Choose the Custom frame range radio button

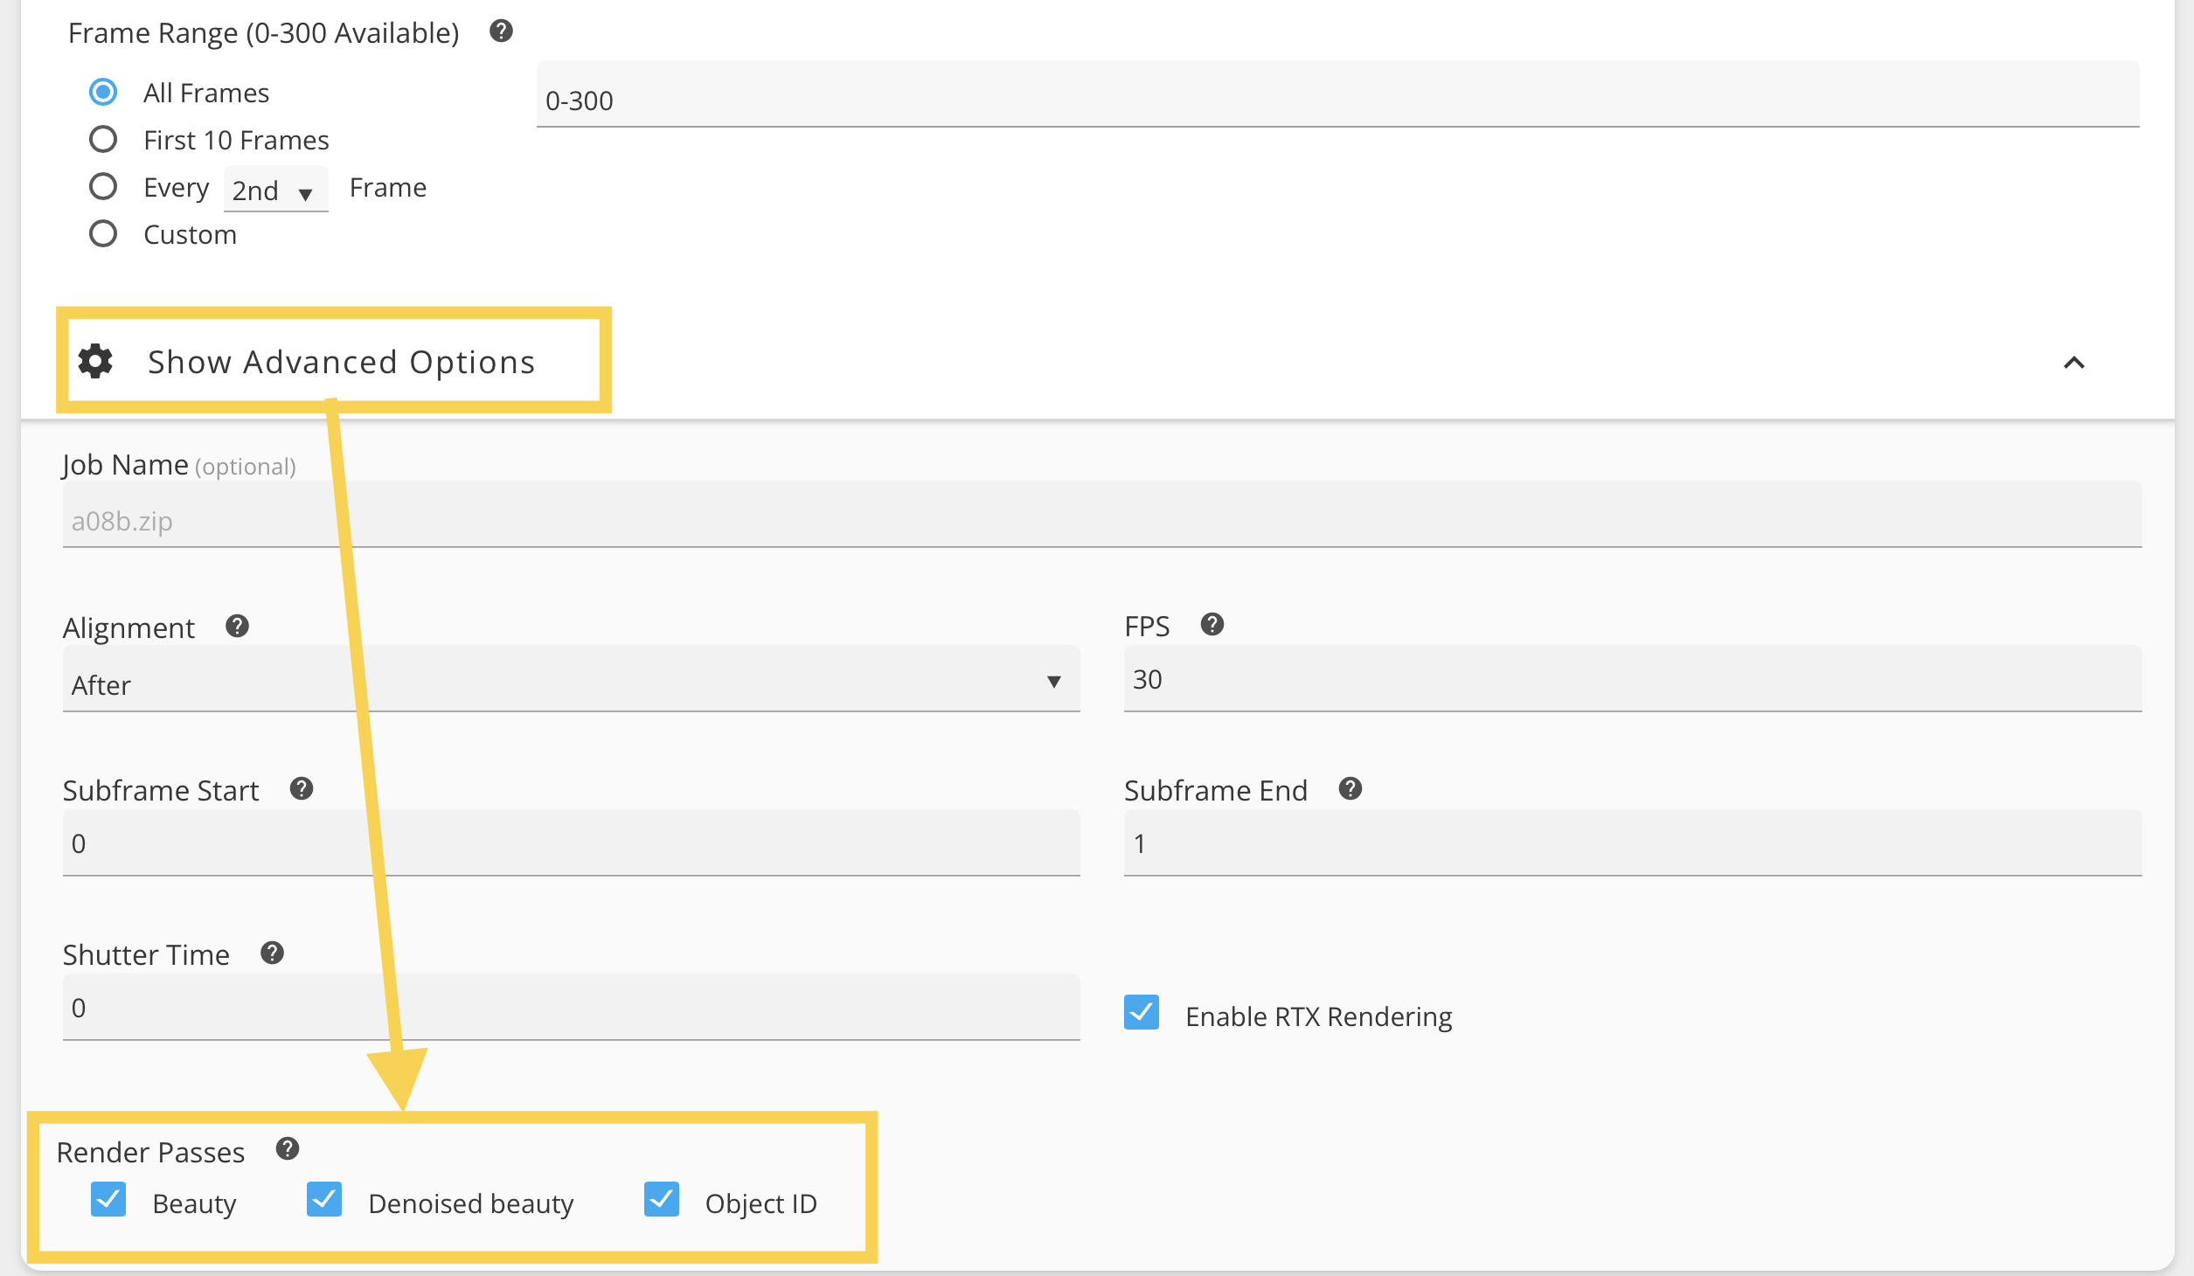(103, 233)
